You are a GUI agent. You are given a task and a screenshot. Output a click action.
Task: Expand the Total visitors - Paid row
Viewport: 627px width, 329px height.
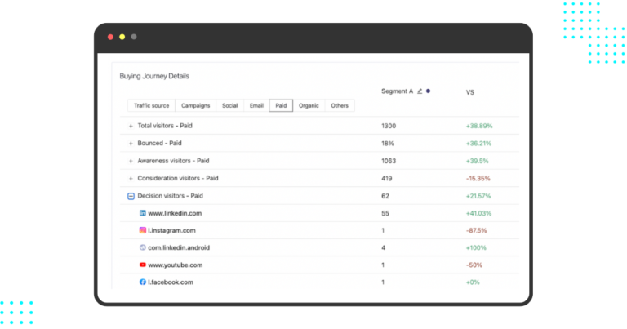(131, 127)
